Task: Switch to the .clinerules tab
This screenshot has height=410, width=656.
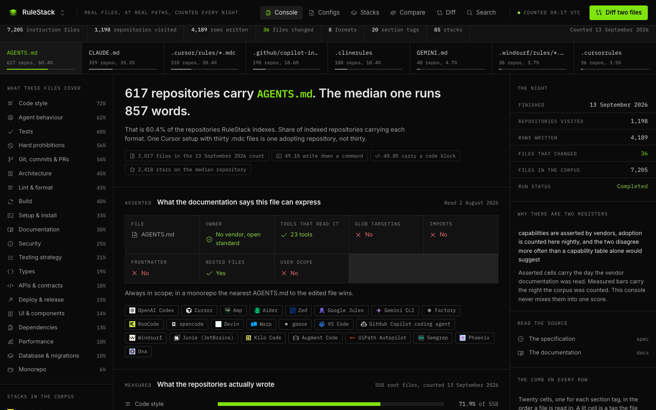Action: pos(369,58)
